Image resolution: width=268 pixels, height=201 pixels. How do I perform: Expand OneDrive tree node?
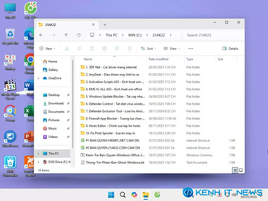(x=38, y=78)
